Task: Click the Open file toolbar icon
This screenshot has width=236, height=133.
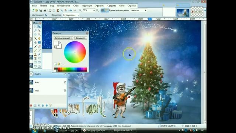Action: [x=37, y=10]
